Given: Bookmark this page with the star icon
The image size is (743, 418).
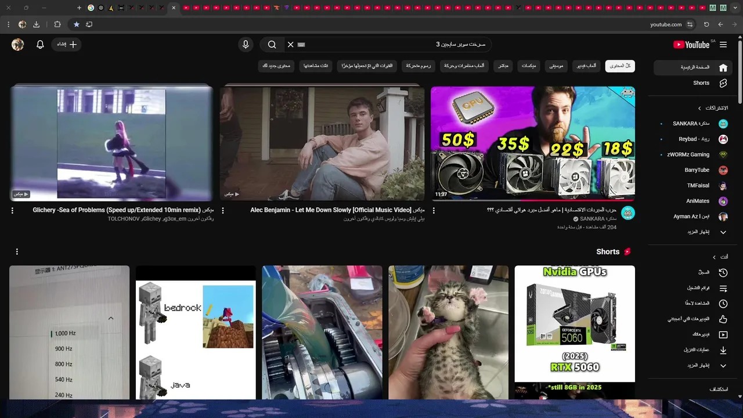Looking at the screenshot, I should click(76, 24).
